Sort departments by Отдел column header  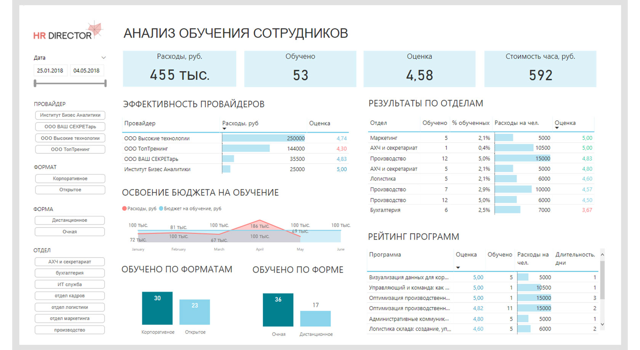[x=378, y=123]
